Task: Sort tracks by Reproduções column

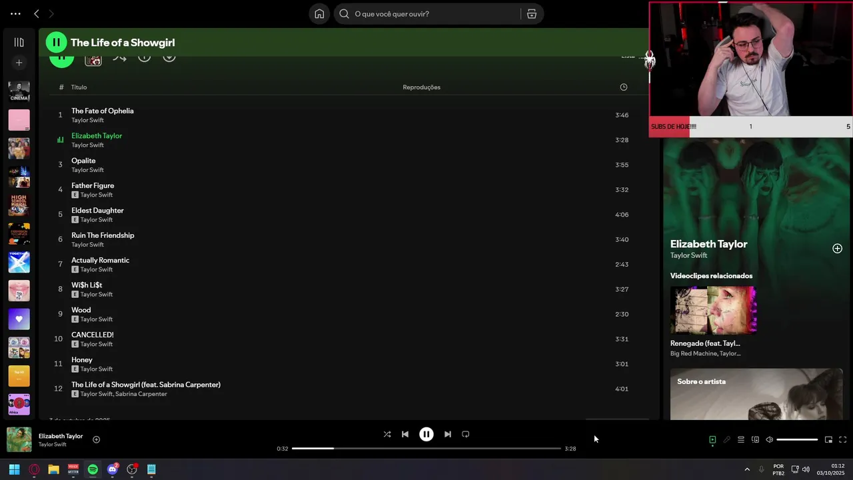Action: pyautogui.click(x=421, y=87)
